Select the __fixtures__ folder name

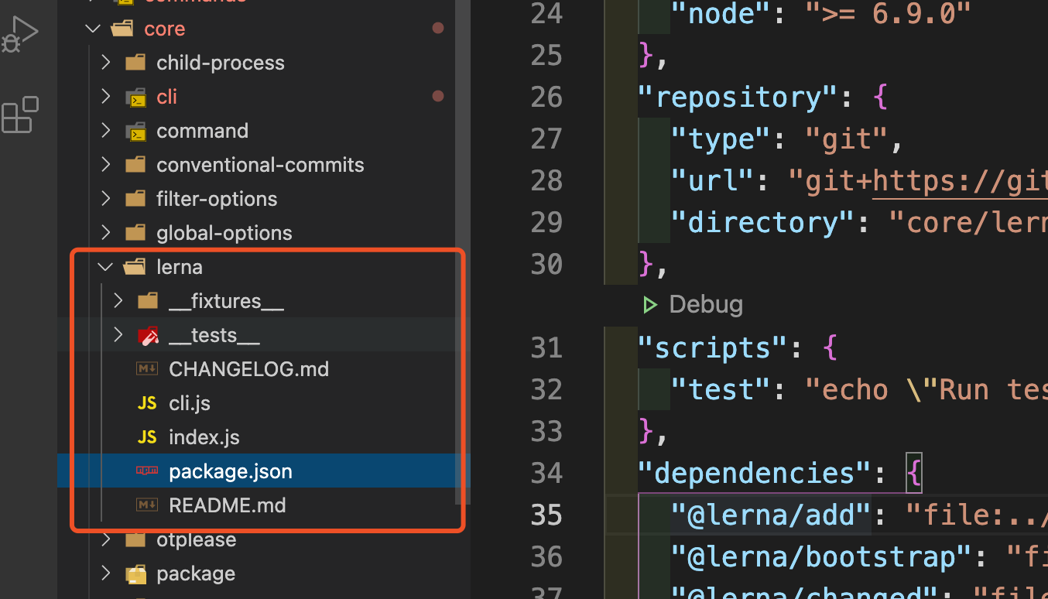tap(226, 301)
